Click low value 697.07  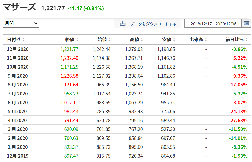pyautogui.click(x=168, y=138)
